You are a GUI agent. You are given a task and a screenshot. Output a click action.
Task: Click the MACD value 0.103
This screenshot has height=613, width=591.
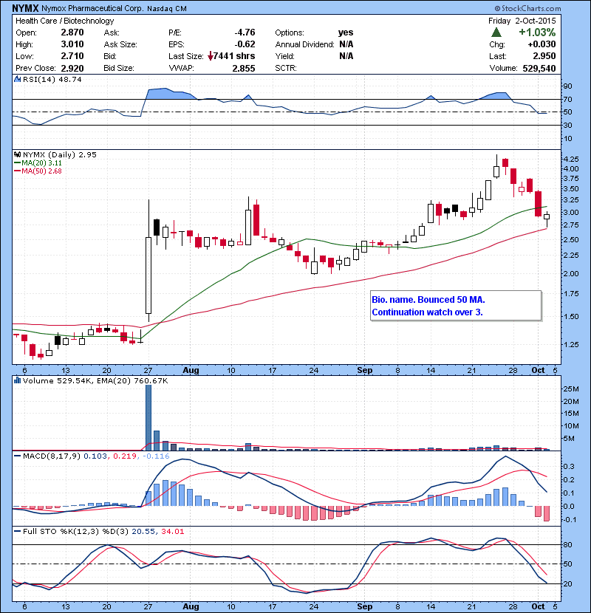tap(95, 456)
